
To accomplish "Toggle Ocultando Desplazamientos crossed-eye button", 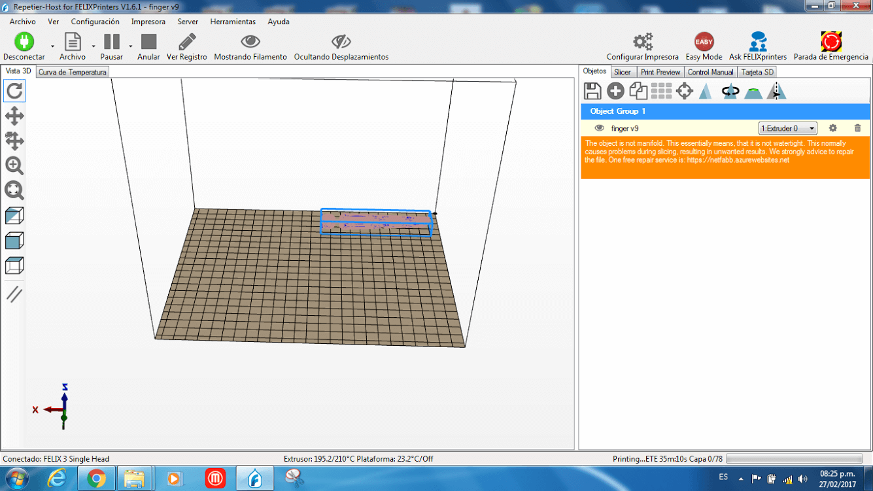I will tap(341, 42).
